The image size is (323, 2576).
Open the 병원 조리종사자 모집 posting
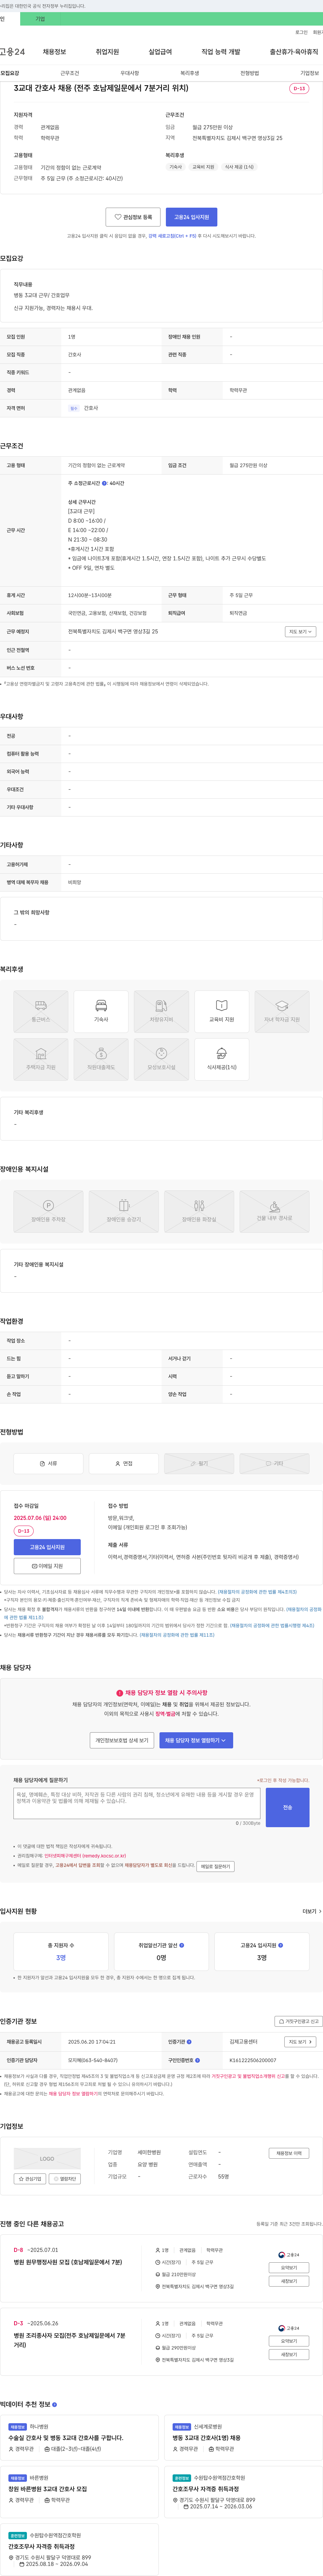[x=70, y=2340]
